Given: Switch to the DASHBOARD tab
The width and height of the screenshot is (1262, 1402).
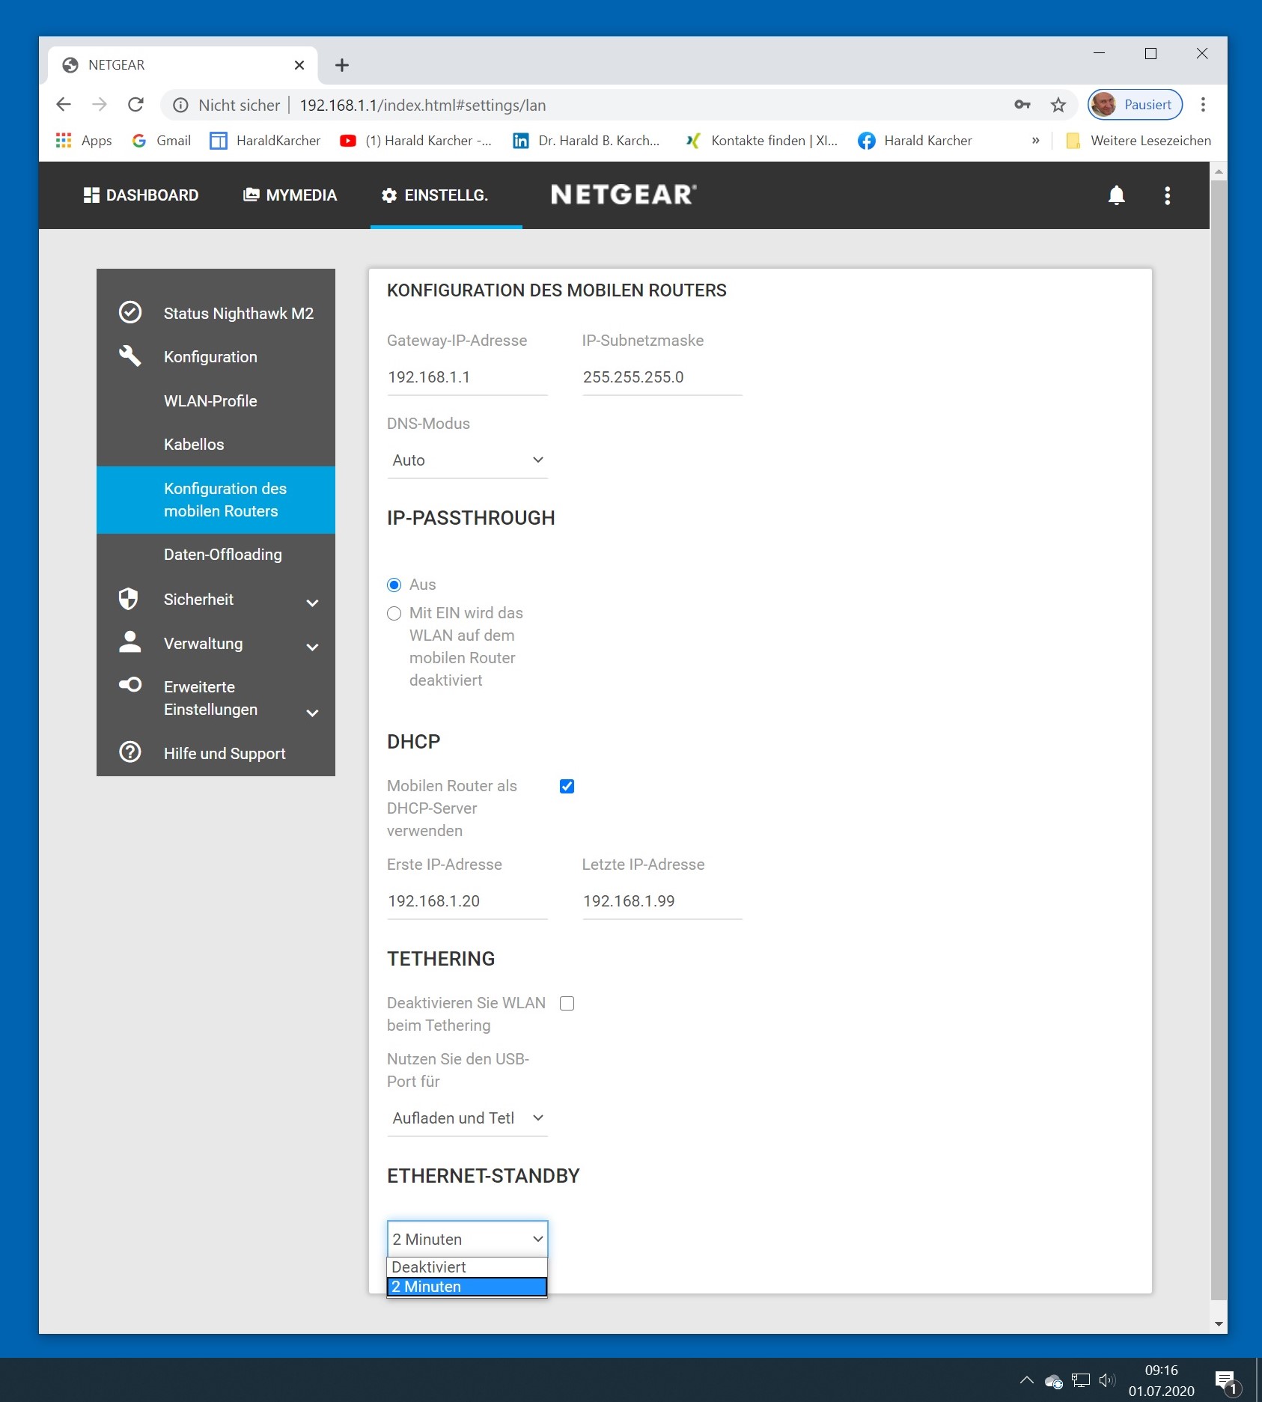Looking at the screenshot, I should [x=141, y=195].
